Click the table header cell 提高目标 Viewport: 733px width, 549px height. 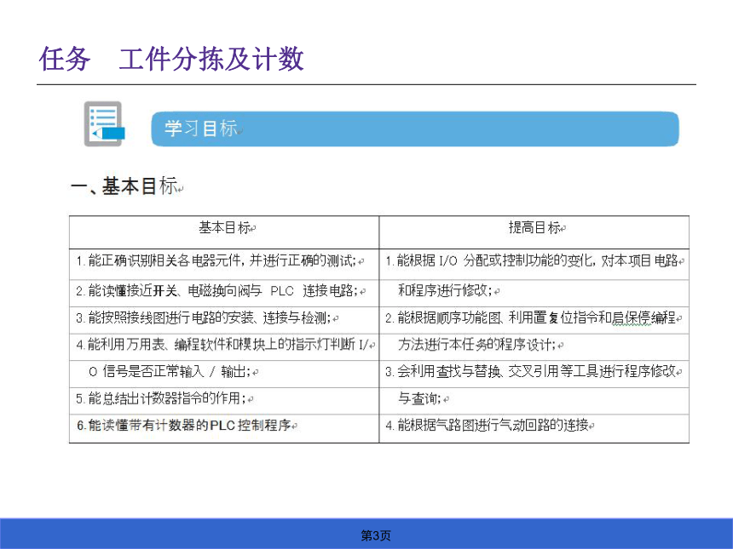(x=534, y=232)
